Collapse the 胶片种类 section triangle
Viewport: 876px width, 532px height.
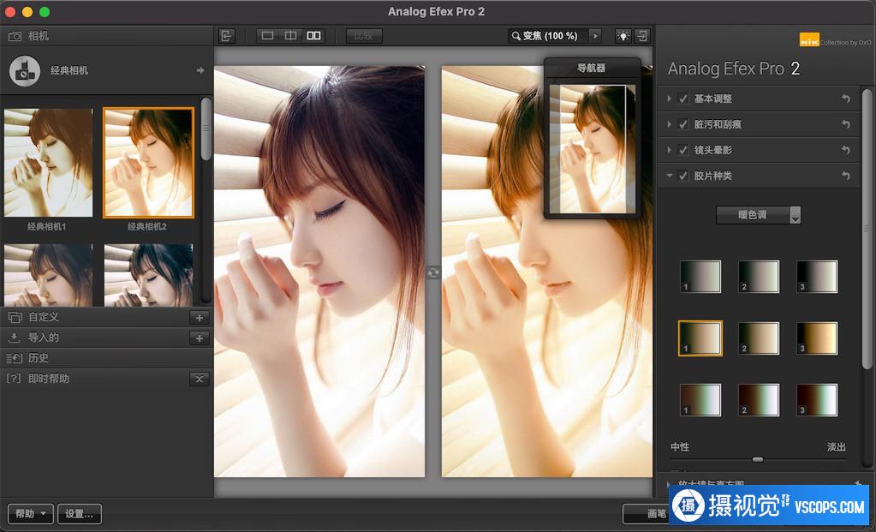click(x=669, y=176)
